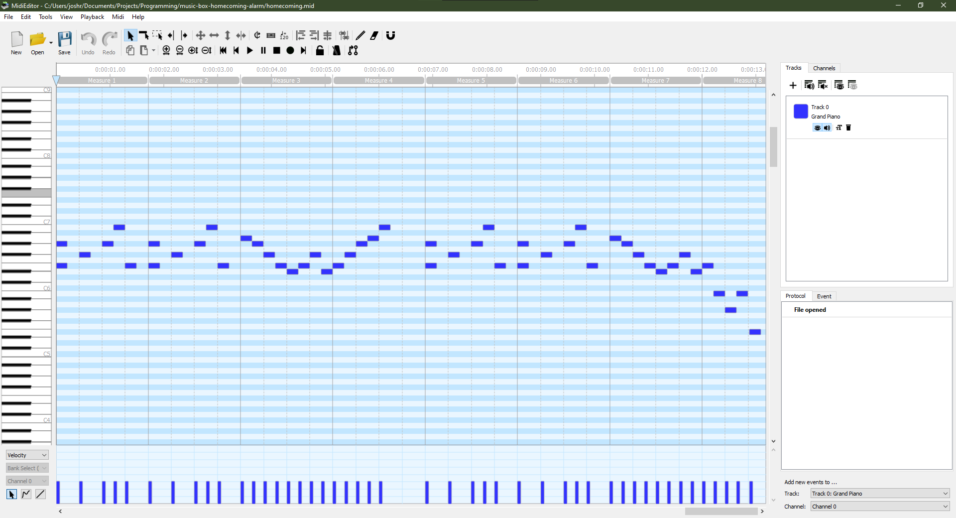Image resolution: width=956 pixels, height=518 pixels.
Task: Mute Track 0 audio
Action: coord(827,128)
